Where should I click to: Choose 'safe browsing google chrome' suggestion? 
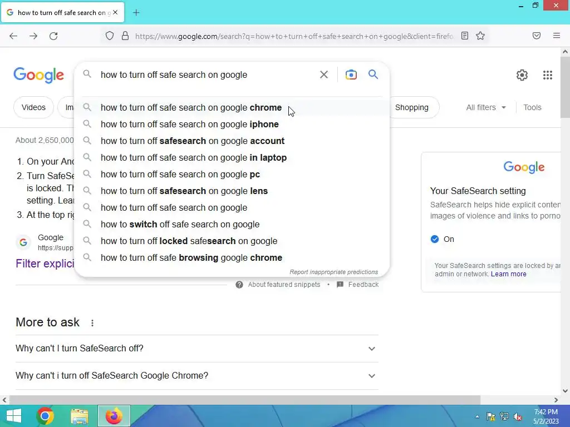[232, 258]
